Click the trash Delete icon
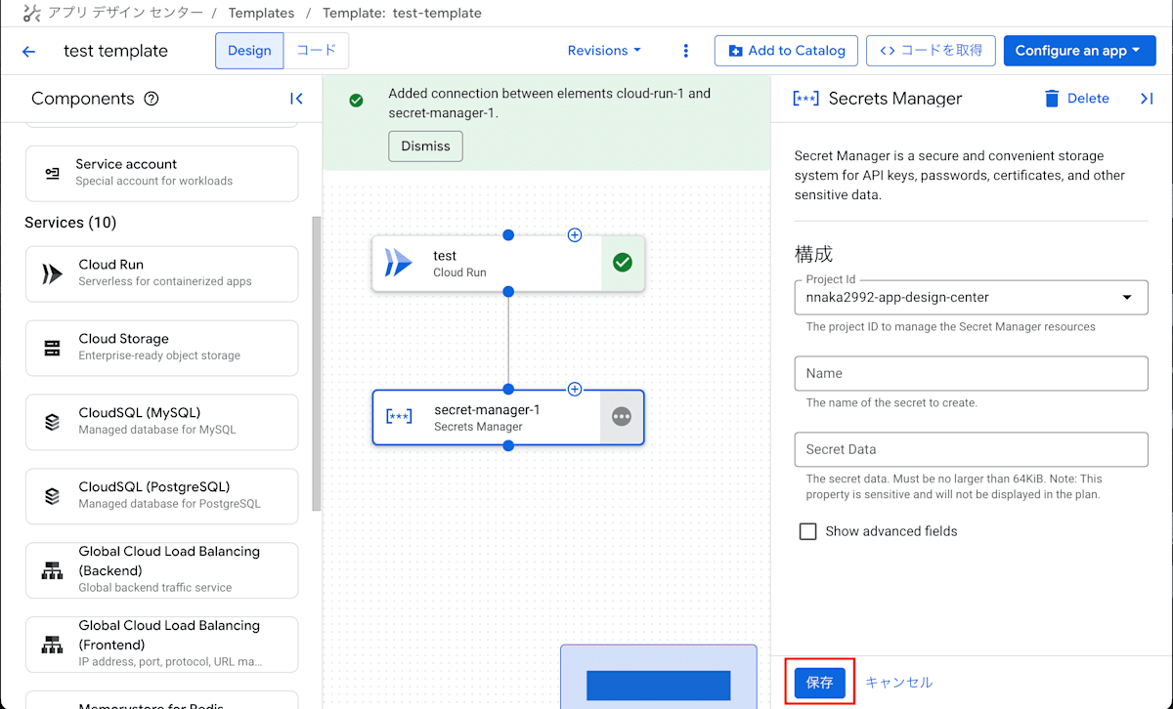This screenshot has height=709, width=1173. click(1052, 99)
